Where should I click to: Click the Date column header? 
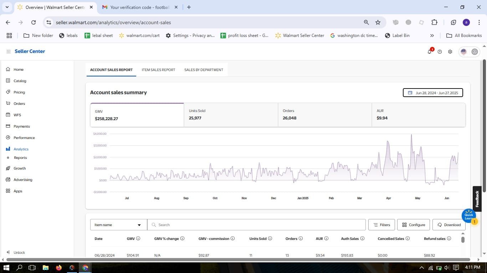98,239
